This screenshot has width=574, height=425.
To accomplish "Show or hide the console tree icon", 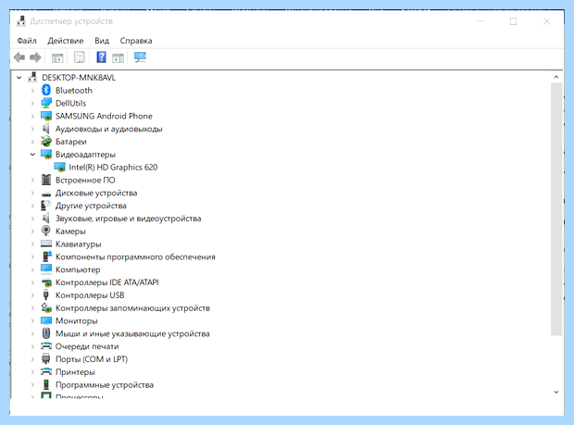I will coord(57,57).
